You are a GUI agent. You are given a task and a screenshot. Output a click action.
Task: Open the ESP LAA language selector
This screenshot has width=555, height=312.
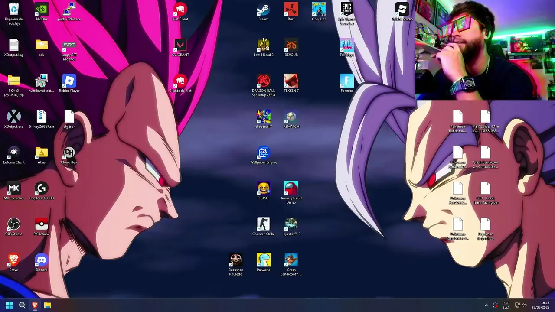pyautogui.click(x=506, y=305)
